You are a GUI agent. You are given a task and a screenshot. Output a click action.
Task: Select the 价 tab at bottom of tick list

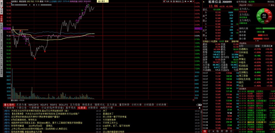(x=231, y=131)
